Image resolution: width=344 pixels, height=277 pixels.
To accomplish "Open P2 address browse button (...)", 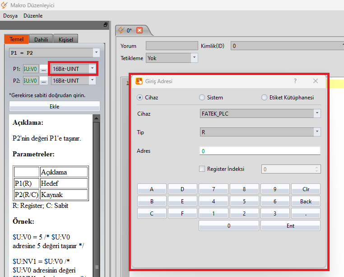I will click(x=43, y=80).
